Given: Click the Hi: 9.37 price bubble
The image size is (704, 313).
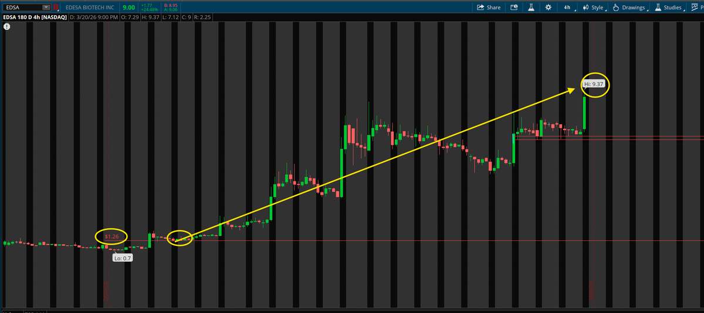Looking at the screenshot, I should pos(594,84).
